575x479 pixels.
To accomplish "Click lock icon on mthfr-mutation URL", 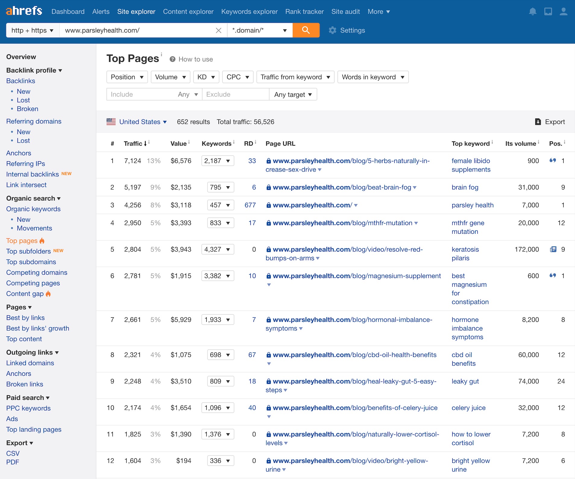I will pyautogui.click(x=269, y=223).
